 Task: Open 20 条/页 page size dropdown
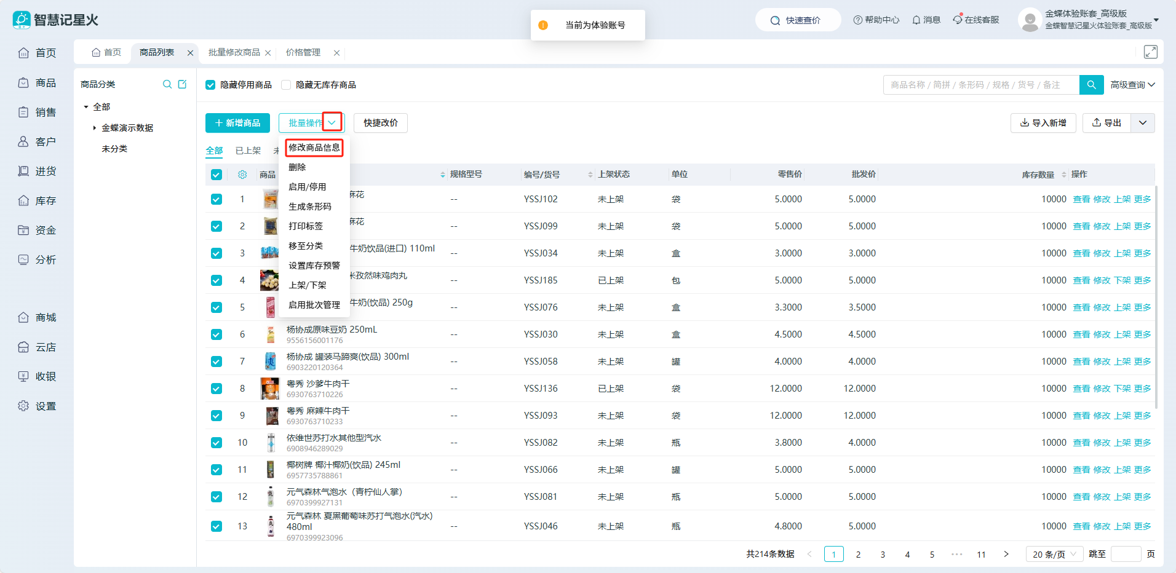pyautogui.click(x=1054, y=554)
